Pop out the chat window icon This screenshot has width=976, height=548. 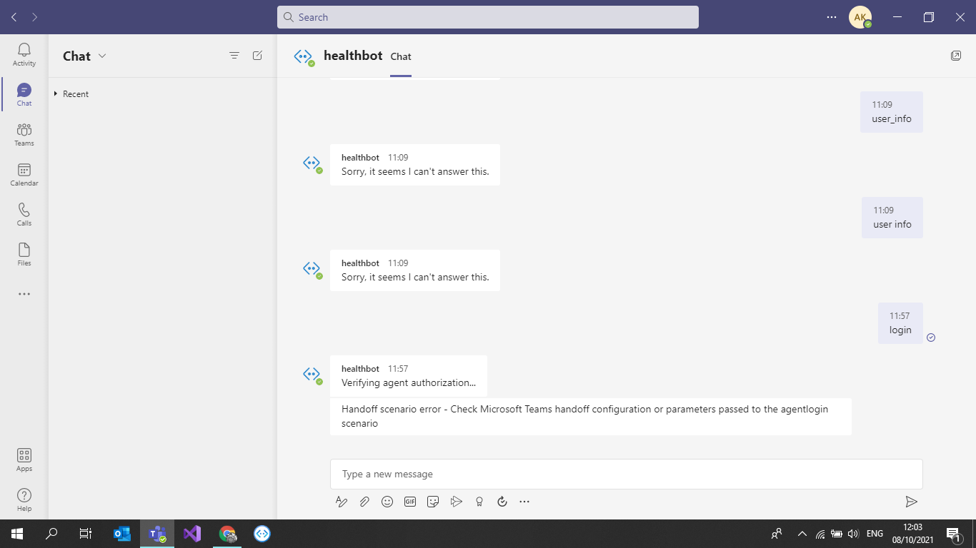956,55
